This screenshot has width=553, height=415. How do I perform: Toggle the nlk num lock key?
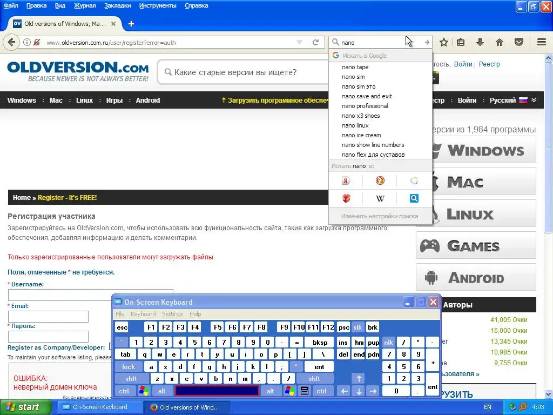(x=388, y=342)
